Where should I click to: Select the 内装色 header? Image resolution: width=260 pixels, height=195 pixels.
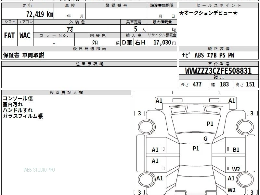point(97,35)
